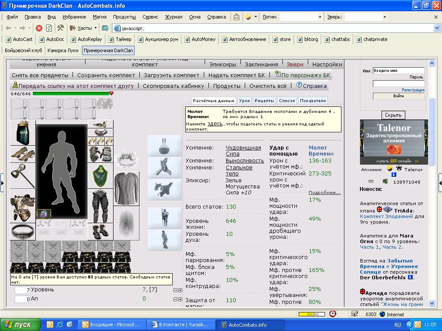This screenshot has height=331, width=442.
Task: Open the Каморка Луки tab
Action: coord(63,50)
